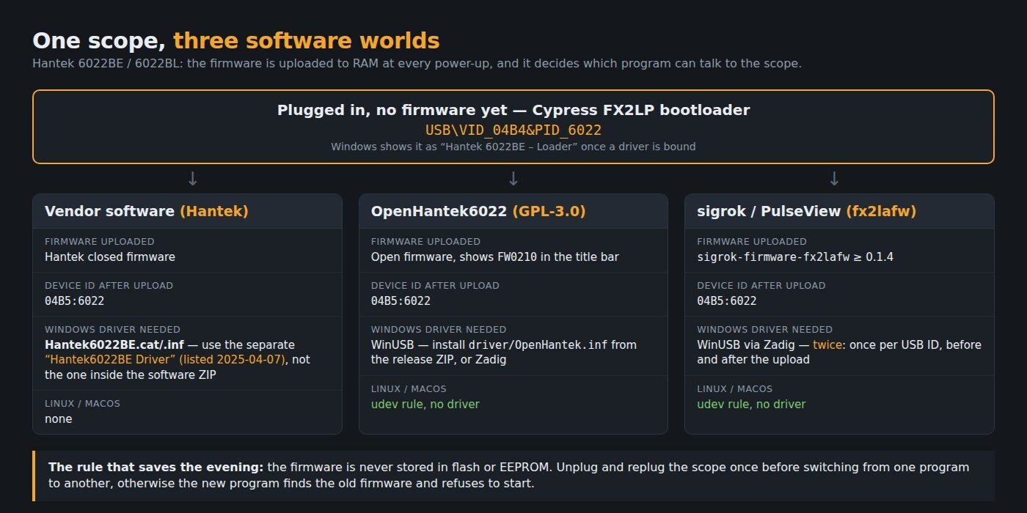Click "LINUX / MACOS" label in Vendor software card
This screenshot has height=513, width=1027.
click(x=82, y=403)
